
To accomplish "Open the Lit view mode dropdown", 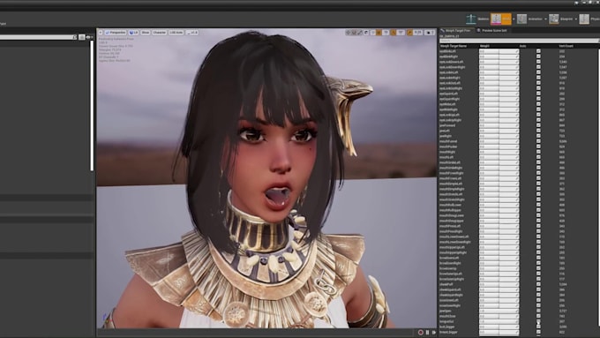I will pos(133,33).
